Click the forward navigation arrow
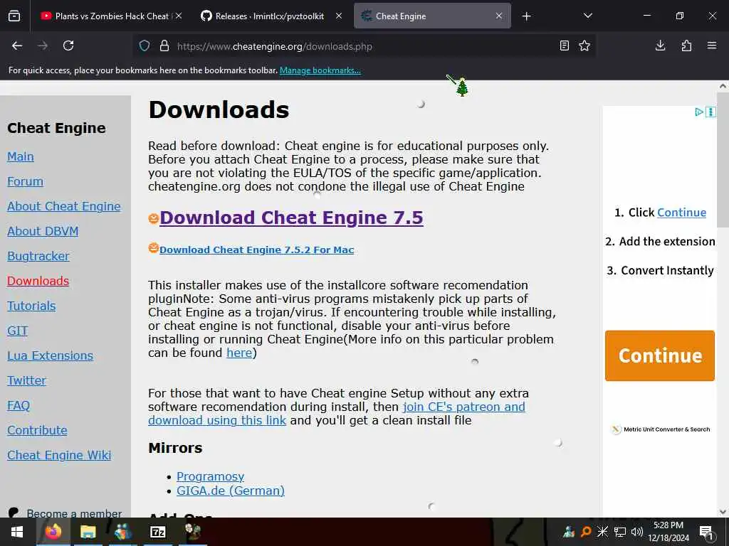 pyautogui.click(x=43, y=45)
